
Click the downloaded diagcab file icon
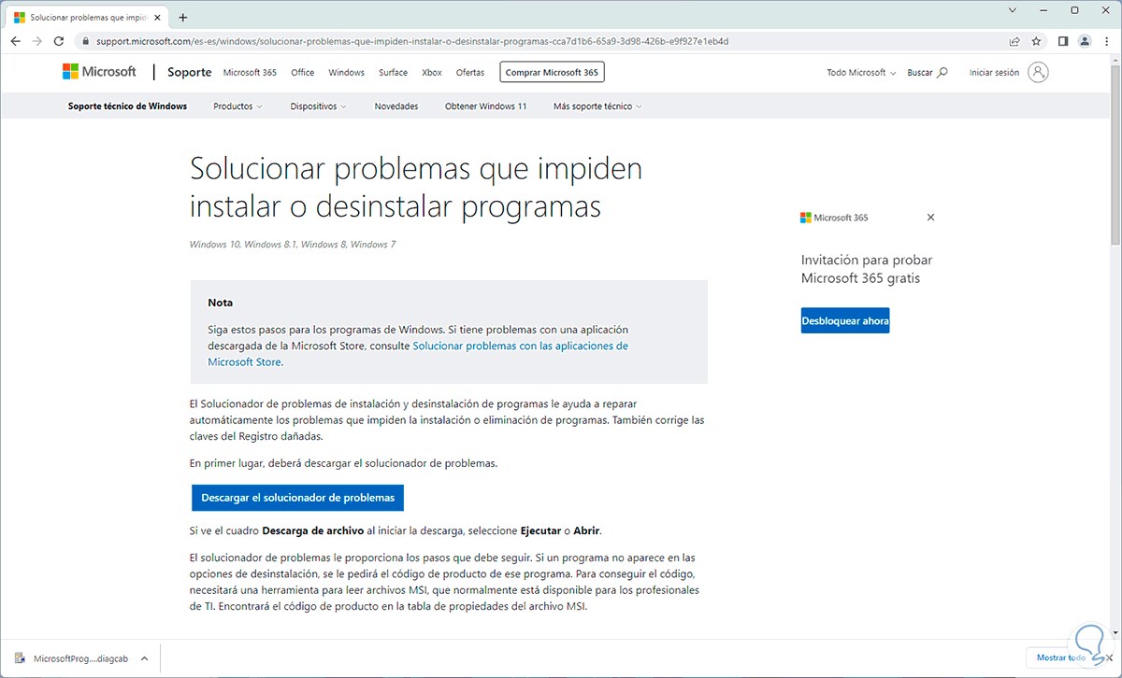[21, 658]
